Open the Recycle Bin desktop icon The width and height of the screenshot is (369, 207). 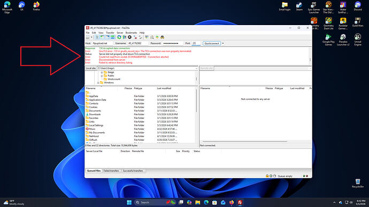tap(358, 183)
